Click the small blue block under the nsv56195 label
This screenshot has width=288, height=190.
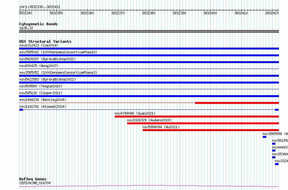[274, 144]
